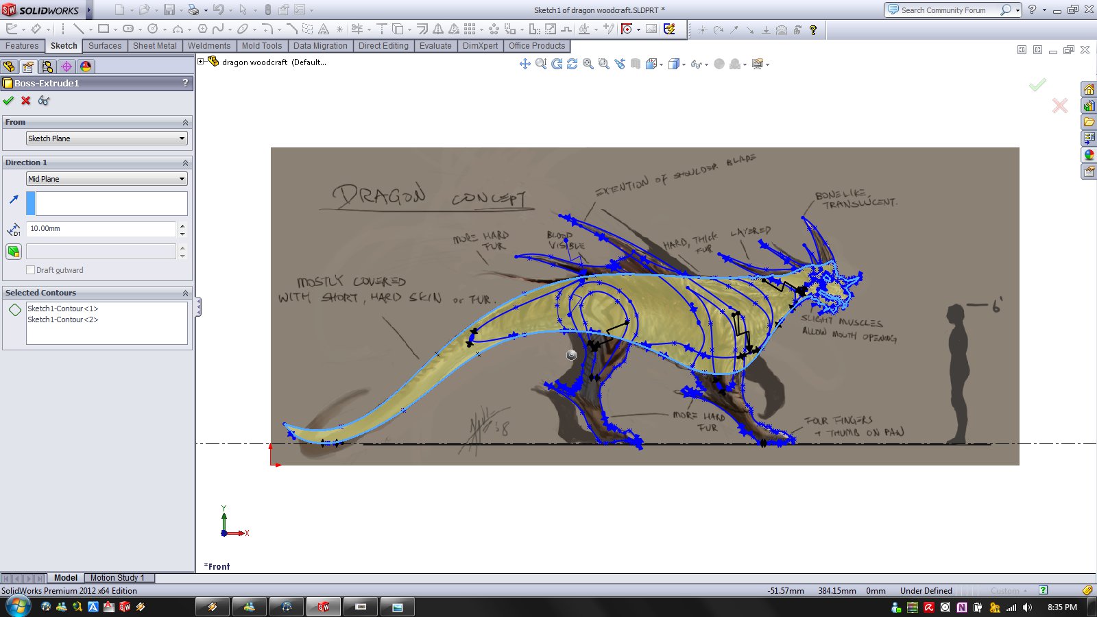Accept the Boss-Extrude with green checkmark
1097x617 pixels.
tap(8, 101)
